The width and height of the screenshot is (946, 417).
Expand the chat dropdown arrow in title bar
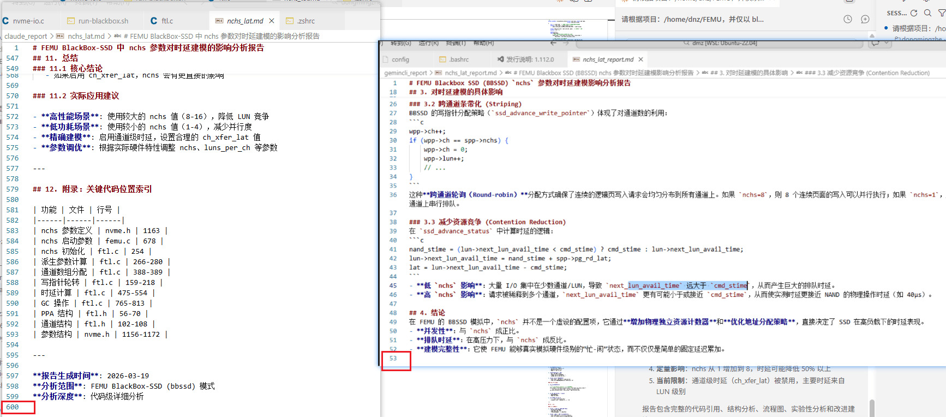887,43
